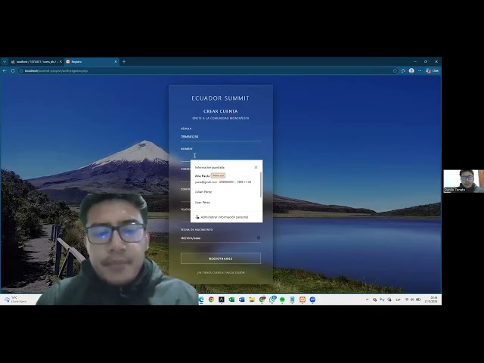Open WhatsApp from the taskbar

272,299
